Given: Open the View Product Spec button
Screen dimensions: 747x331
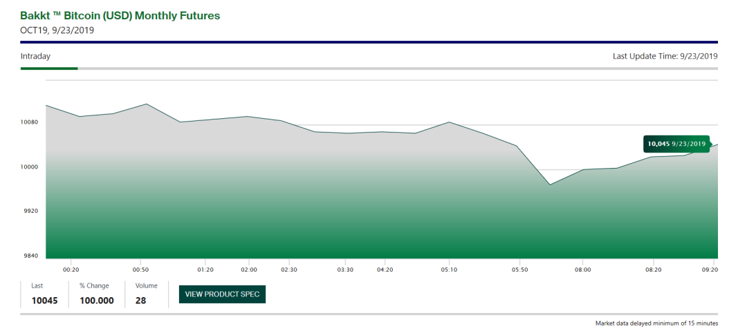Looking at the screenshot, I should [x=222, y=294].
